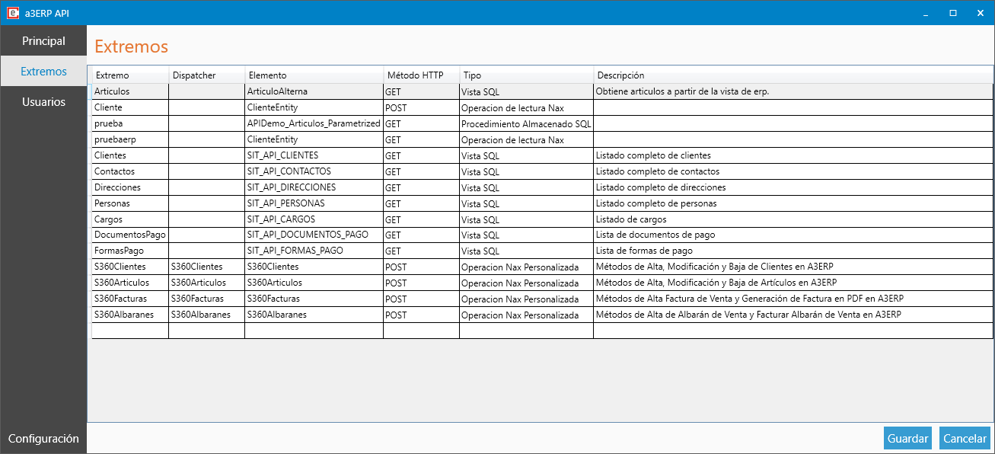
Task: Close the a3ERP API window
Action: 979,13
